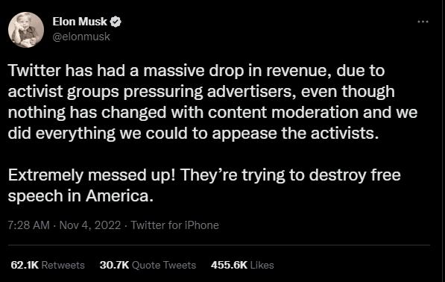Click the 62.1K retweet count number
Image resolution: width=445 pixels, height=282 pixels.
click(x=25, y=265)
